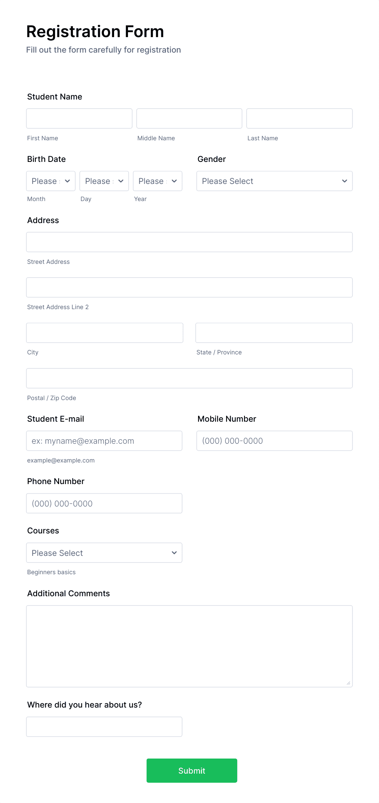
Task: Click the Postal / Zip Code field
Action: 189,378
